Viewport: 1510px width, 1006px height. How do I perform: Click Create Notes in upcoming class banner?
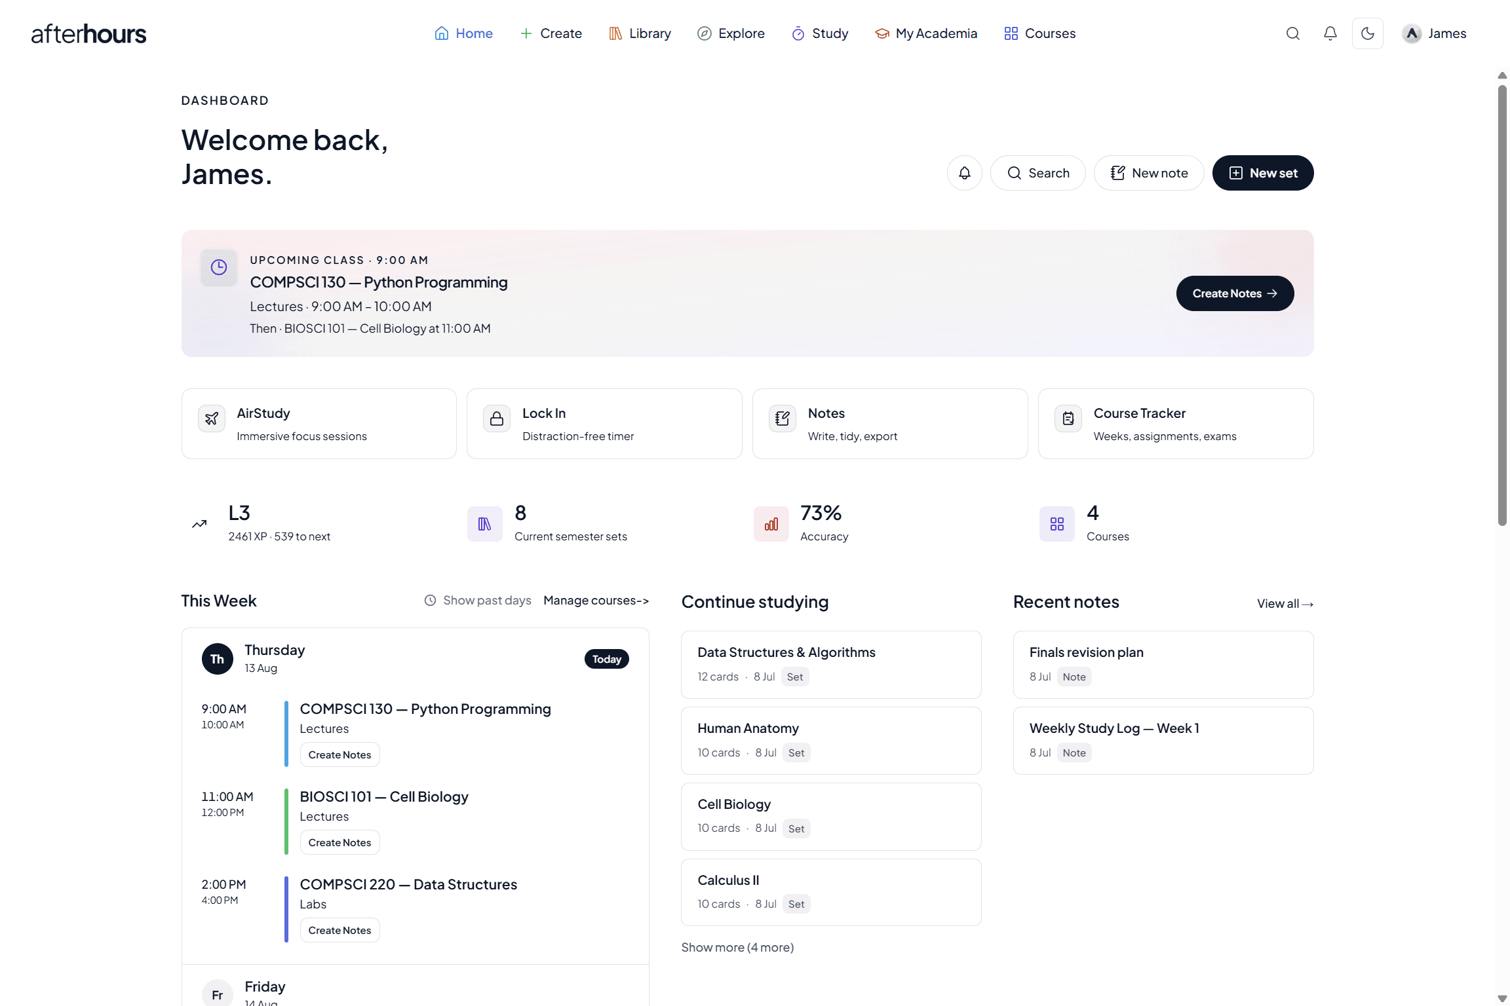click(1235, 293)
